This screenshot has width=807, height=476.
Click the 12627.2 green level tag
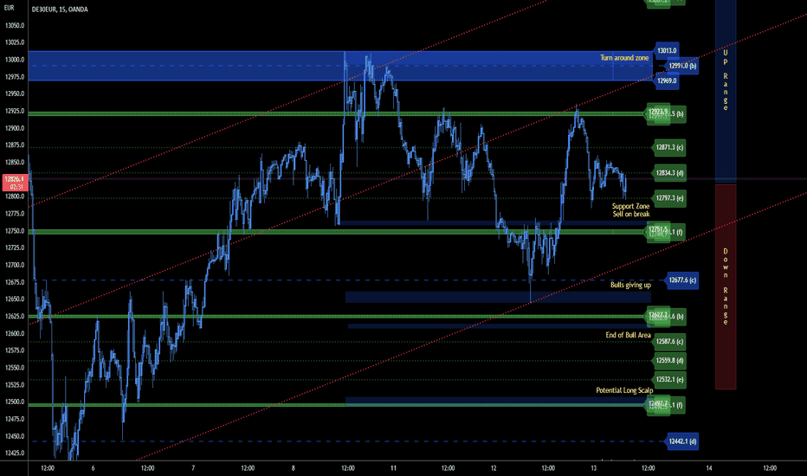658,315
